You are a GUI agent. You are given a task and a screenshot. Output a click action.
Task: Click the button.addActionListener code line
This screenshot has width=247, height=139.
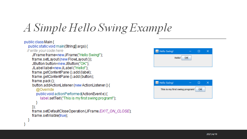[x=71, y=85]
